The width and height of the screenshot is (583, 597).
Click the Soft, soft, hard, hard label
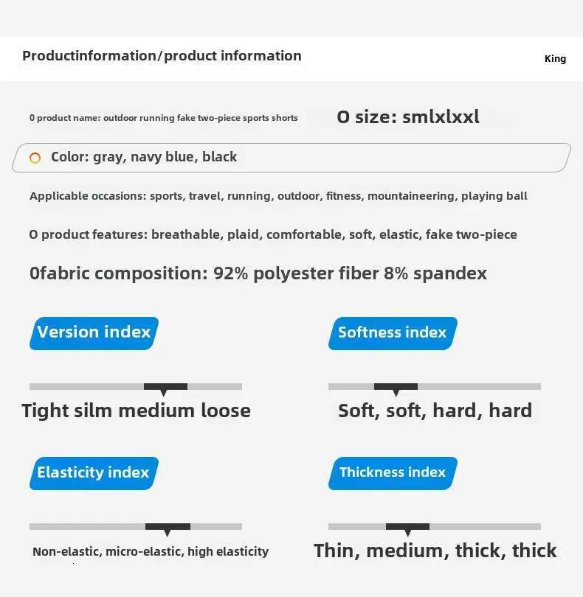click(x=435, y=411)
